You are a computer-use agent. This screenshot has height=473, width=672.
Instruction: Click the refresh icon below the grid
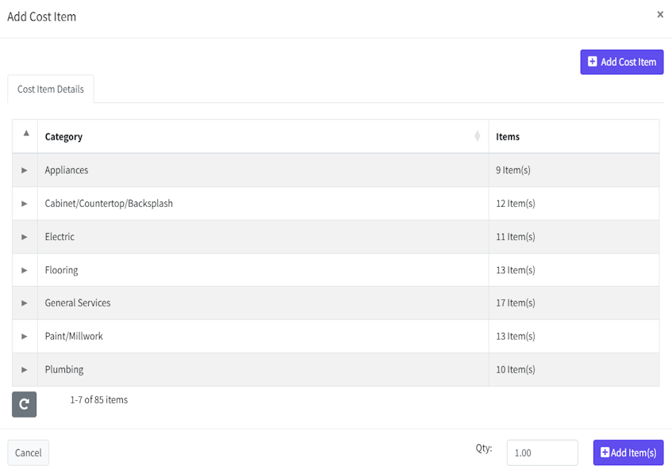coord(24,404)
